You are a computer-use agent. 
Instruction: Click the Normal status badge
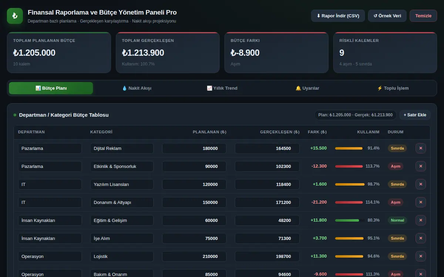pyautogui.click(x=397, y=220)
